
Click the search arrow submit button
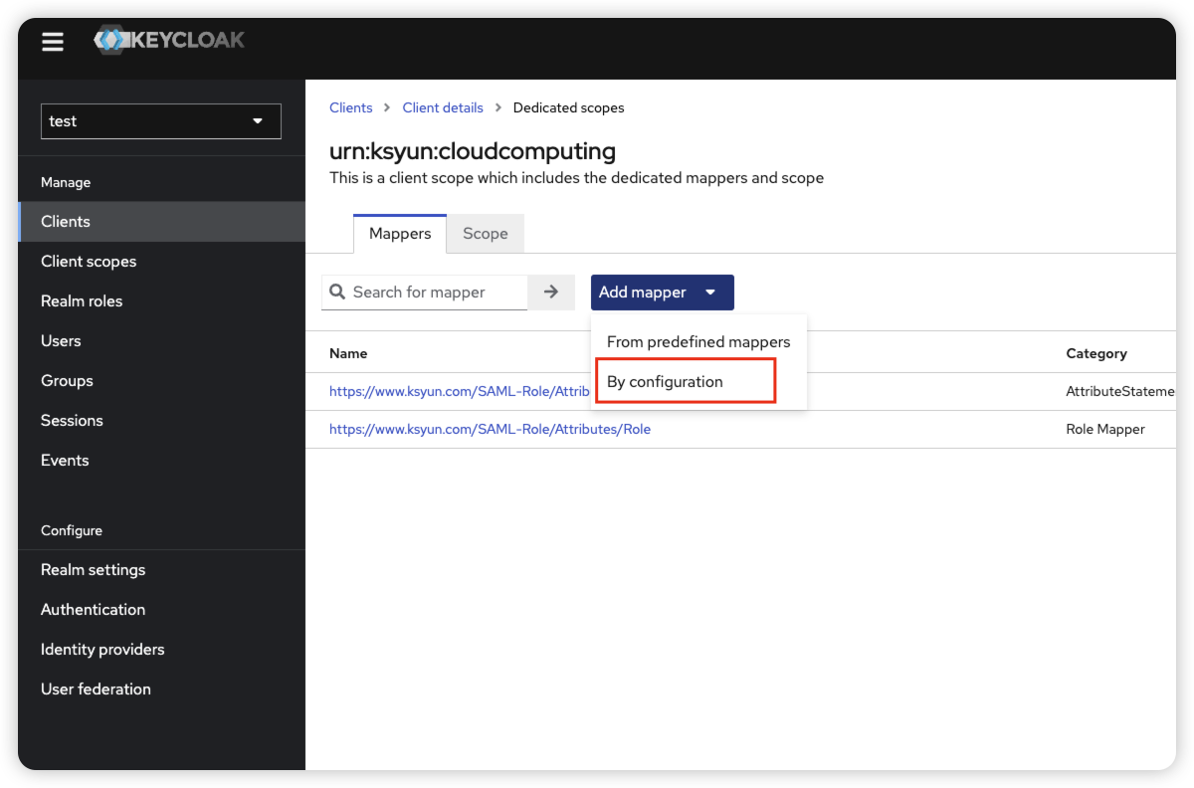(x=551, y=292)
